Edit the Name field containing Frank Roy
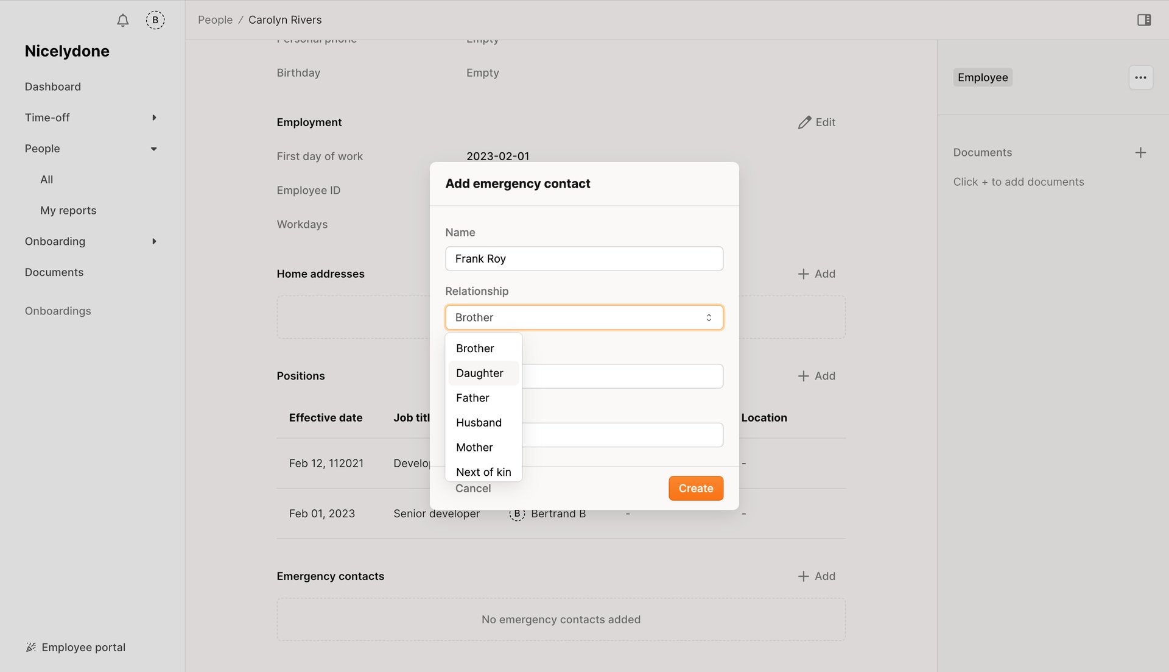The height and width of the screenshot is (672, 1169). tap(583, 258)
